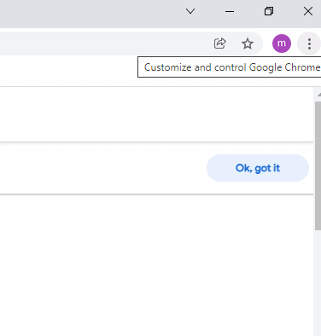Click the empty scrollbar track below the thumb
The height and width of the screenshot is (336, 321).
pyautogui.click(x=318, y=283)
